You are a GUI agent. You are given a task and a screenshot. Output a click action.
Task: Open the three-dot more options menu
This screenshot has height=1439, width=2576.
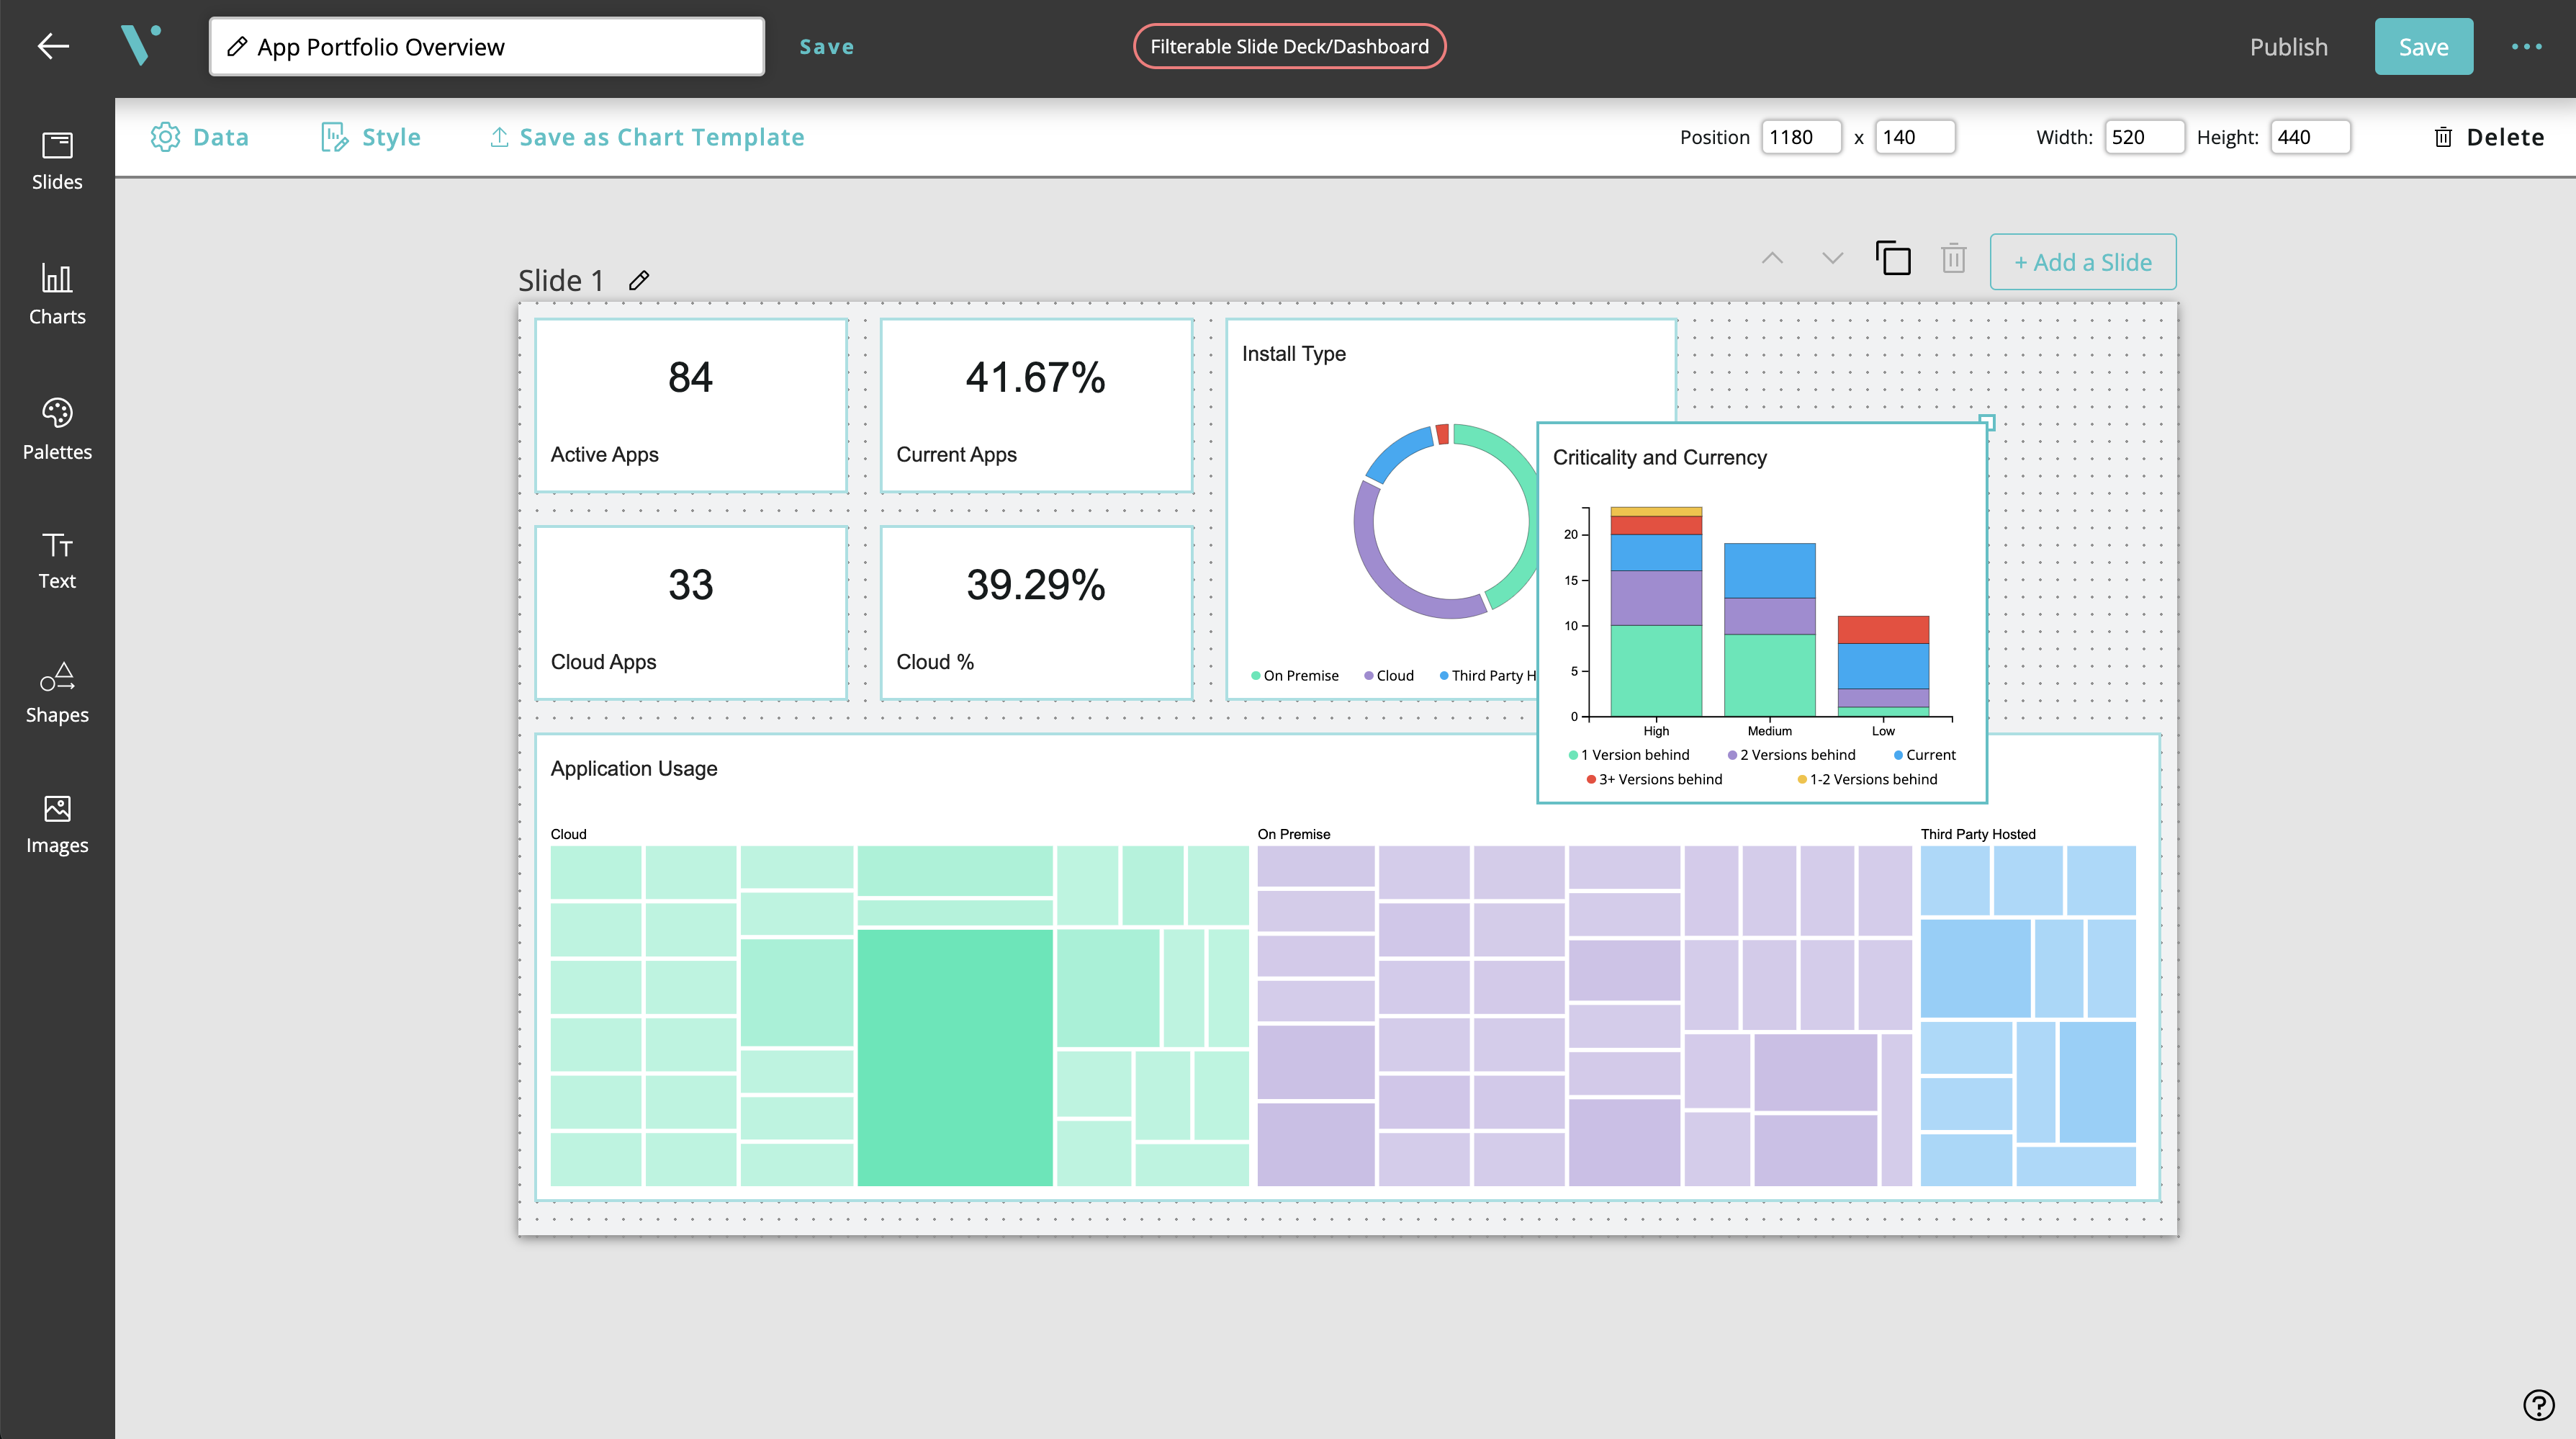pos(2526,47)
